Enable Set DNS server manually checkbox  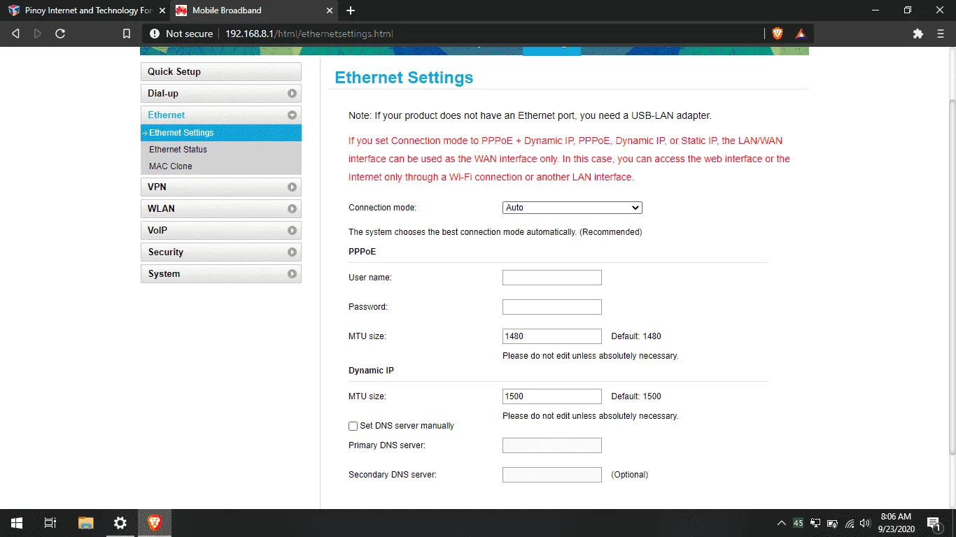point(353,426)
